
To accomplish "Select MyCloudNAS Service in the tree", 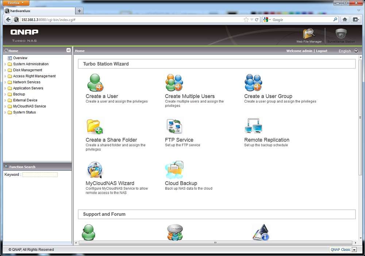I will pyautogui.click(x=29, y=106).
